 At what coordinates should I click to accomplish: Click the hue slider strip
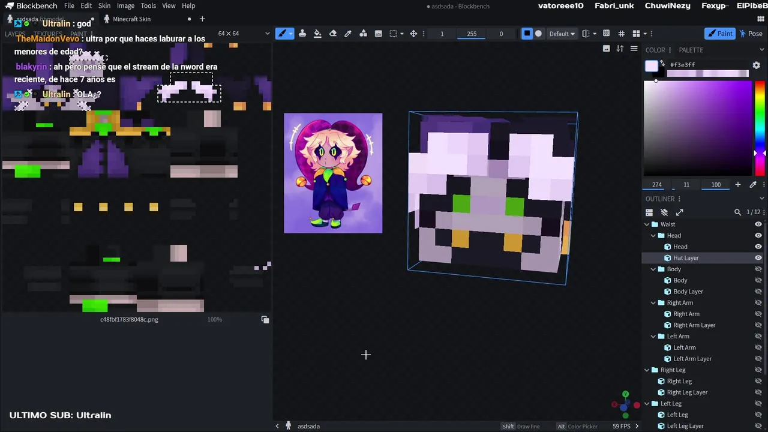760,128
